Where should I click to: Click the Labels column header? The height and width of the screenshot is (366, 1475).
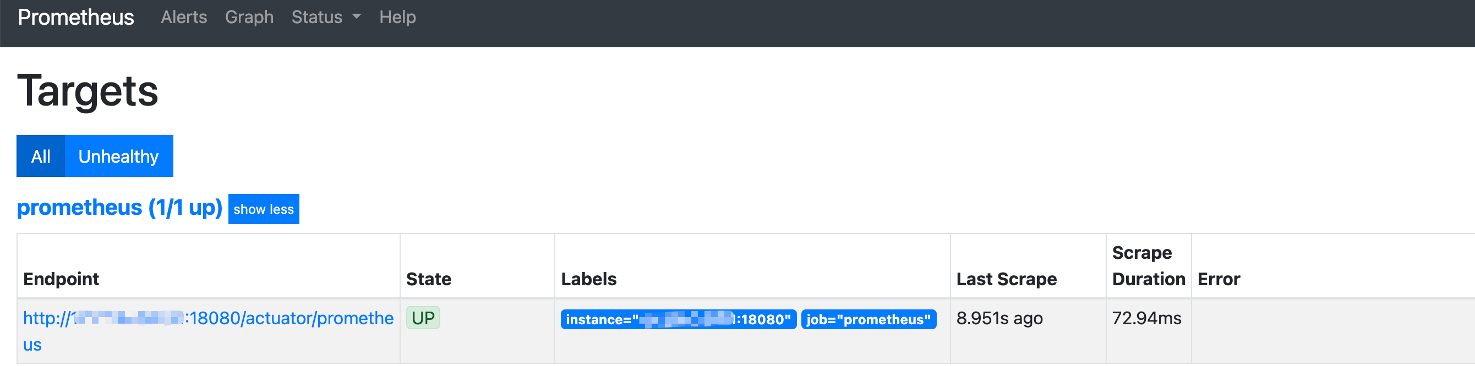tap(589, 279)
